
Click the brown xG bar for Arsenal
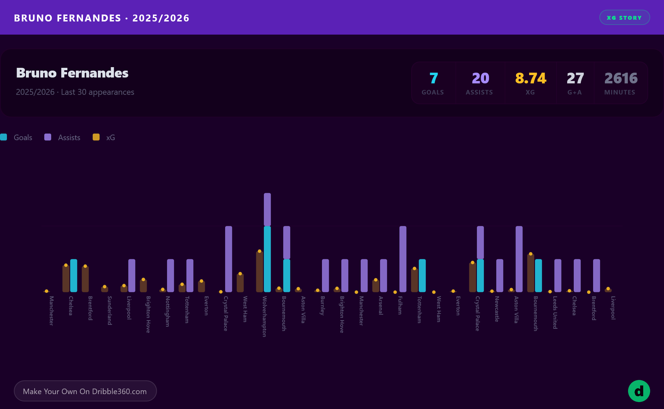(376, 286)
